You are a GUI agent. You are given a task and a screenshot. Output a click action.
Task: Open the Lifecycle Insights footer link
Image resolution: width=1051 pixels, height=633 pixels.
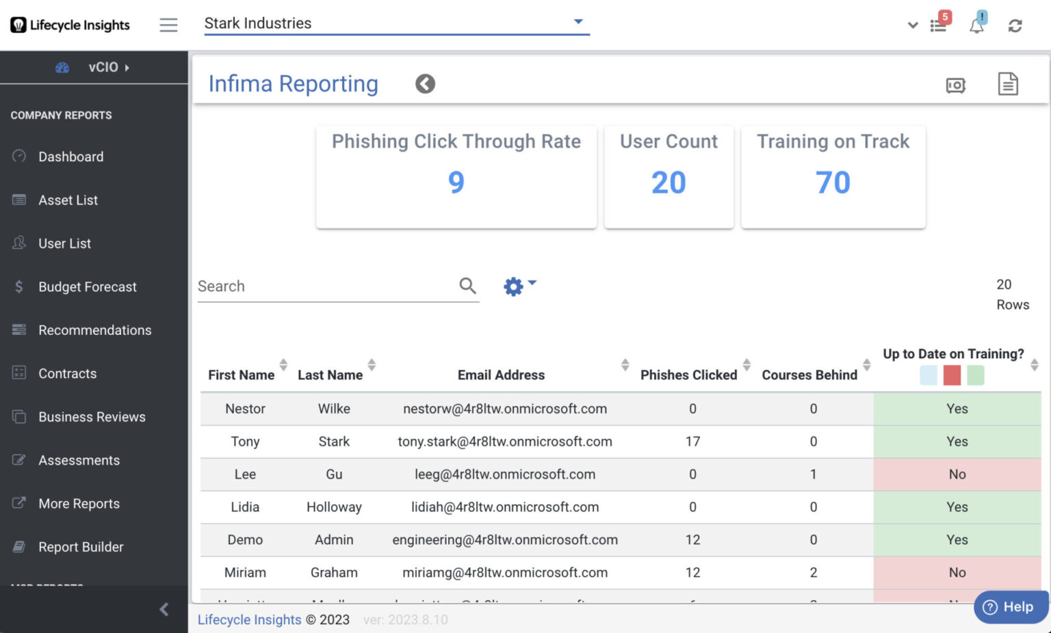click(x=249, y=619)
